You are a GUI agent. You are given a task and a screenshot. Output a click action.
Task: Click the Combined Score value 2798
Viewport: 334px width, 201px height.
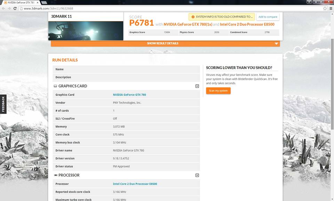click(x=267, y=32)
